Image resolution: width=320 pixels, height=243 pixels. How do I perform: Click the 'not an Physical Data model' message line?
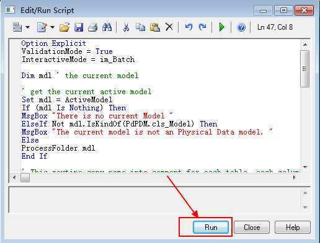point(147,132)
